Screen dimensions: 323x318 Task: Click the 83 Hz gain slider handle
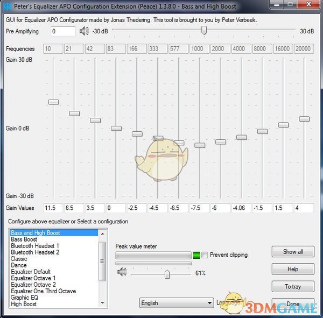pos(116,128)
